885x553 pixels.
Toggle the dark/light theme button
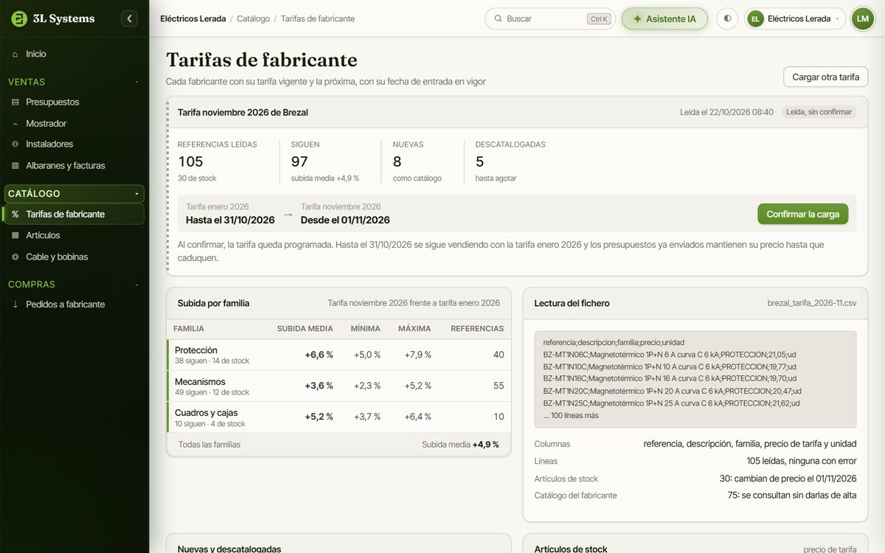(727, 18)
